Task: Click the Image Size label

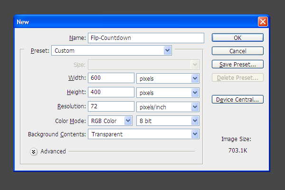Action: pyautogui.click(x=236, y=139)
